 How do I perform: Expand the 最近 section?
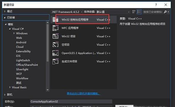[x=5, y=11]
